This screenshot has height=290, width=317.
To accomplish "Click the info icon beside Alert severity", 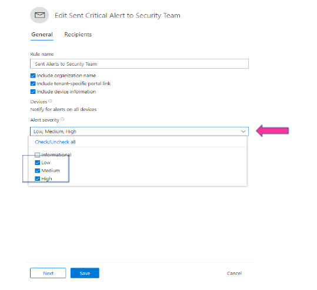I will (62, 119).
